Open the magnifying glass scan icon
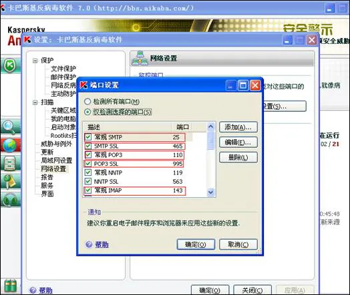Screen dimensions: 350x295 pos(9,127)
